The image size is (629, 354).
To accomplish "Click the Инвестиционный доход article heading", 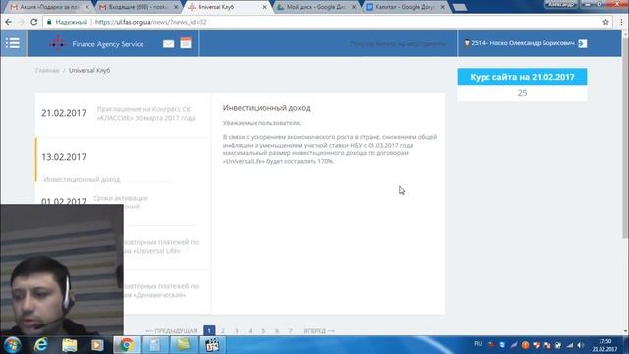I will pyautogui.click(x=266, y=108).
